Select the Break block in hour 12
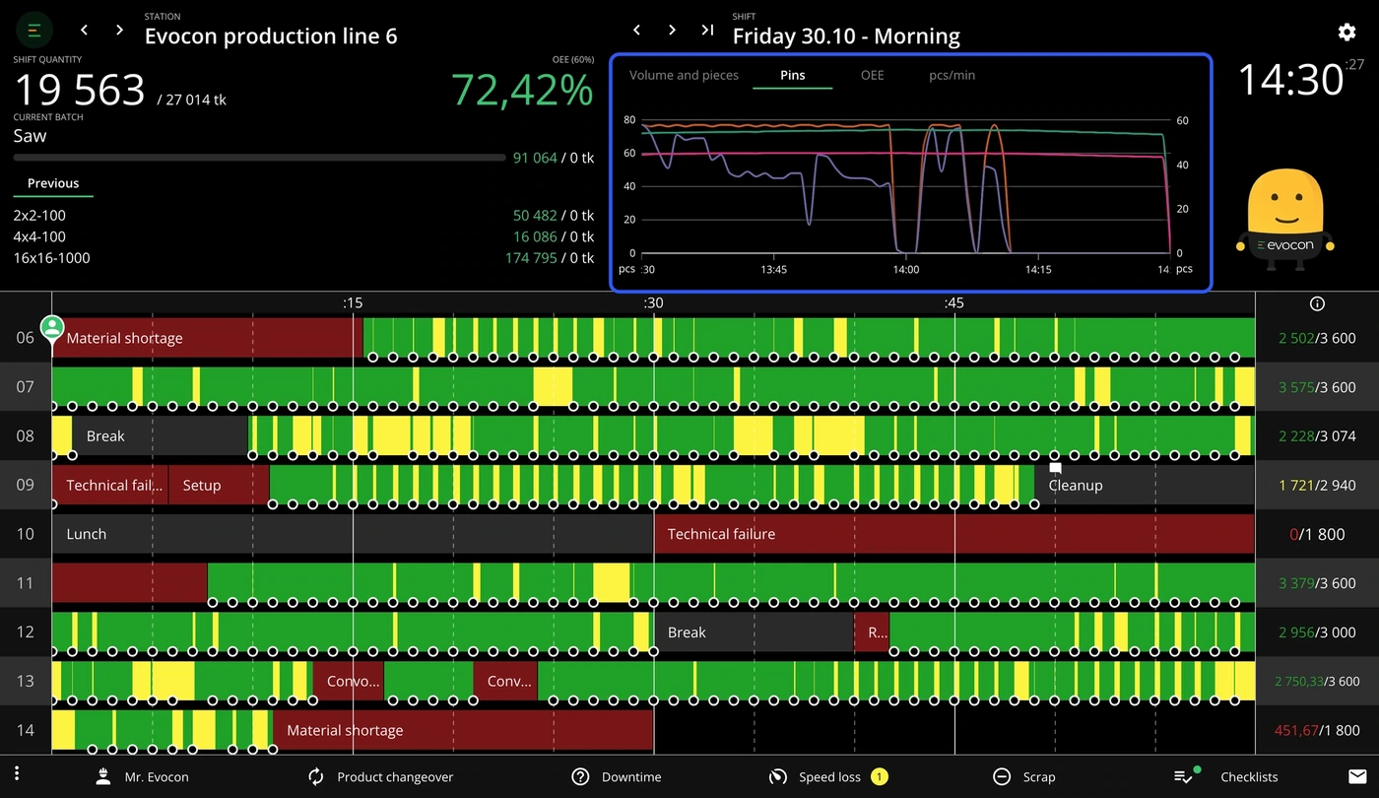1379x798 pixels. [x=754, y=632]
